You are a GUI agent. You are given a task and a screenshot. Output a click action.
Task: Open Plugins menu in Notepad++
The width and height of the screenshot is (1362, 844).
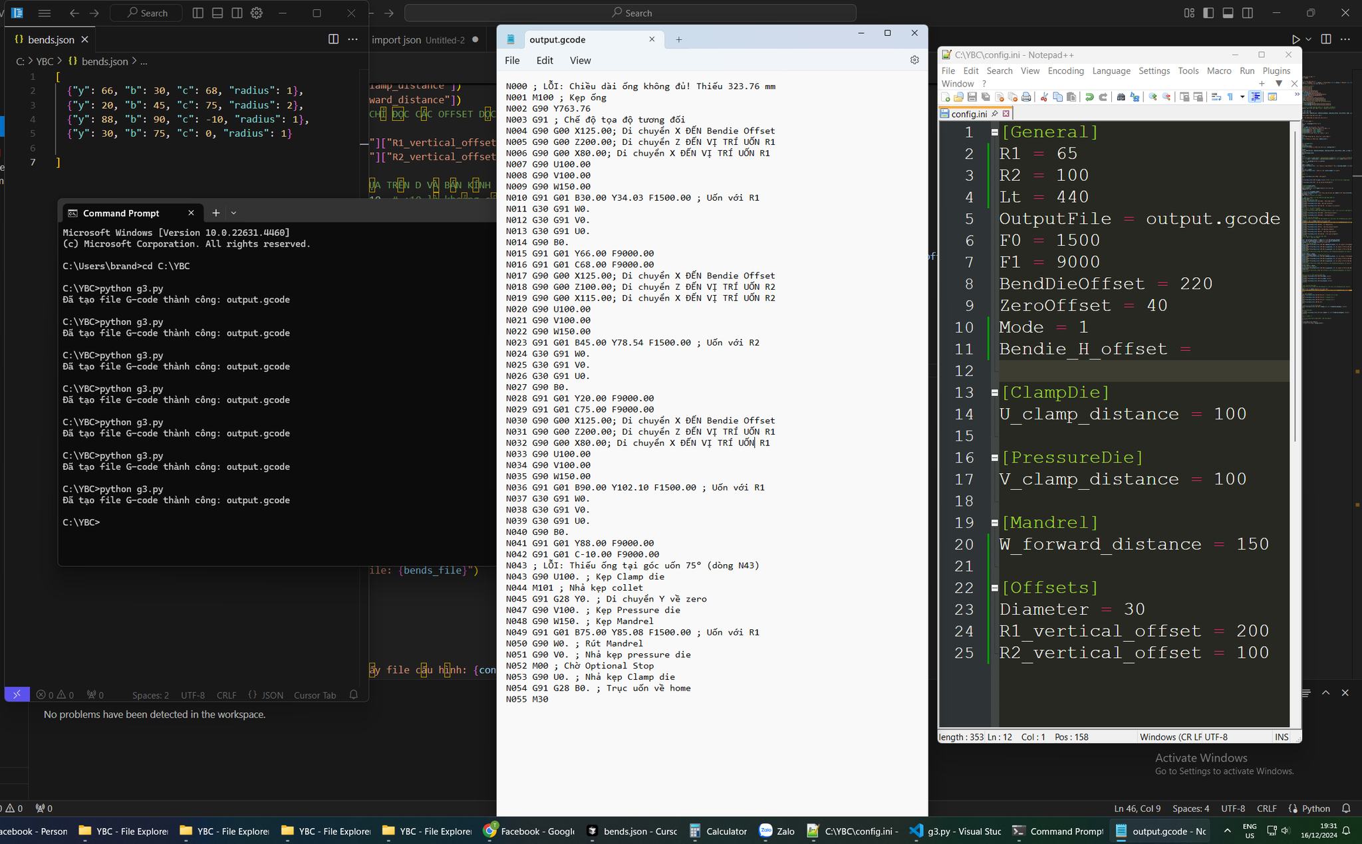pyautogui.click(x=1276, y=70)
